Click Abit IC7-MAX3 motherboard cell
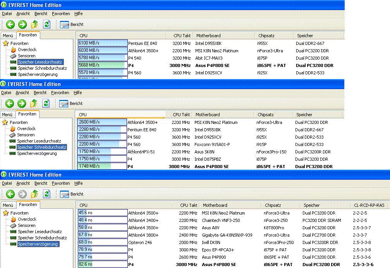The image size is (390, 268). (x=209, y=58)
